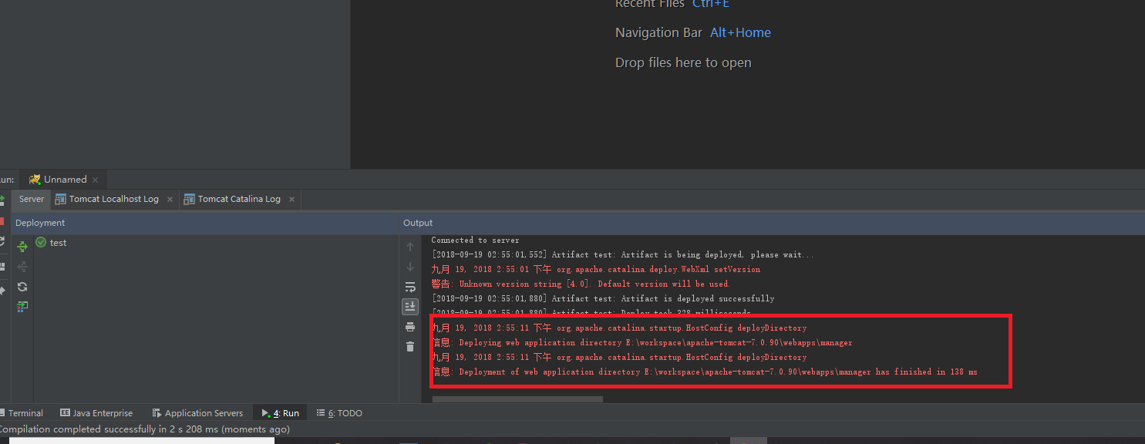Click Up the Stack Trace arrow
Image resolution: width=1145 pixels, height=444 pixels.
coord(410,247)
